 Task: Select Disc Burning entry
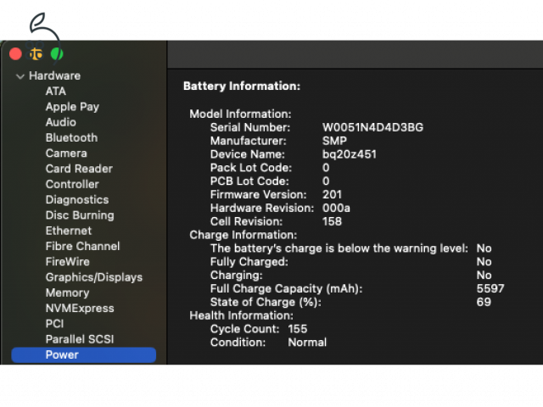(80, 215)
